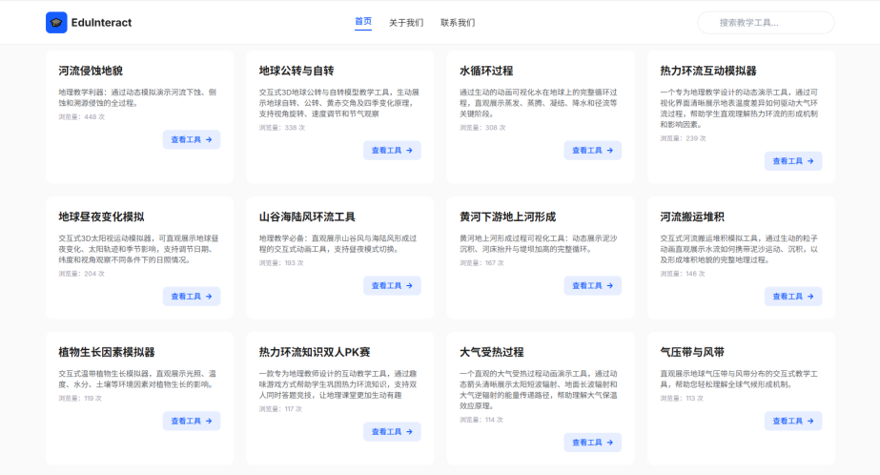The height and width of the screenshot is (475, 880).
Task: Select the 水循环过程 card title
Action: tap(486, 71)
